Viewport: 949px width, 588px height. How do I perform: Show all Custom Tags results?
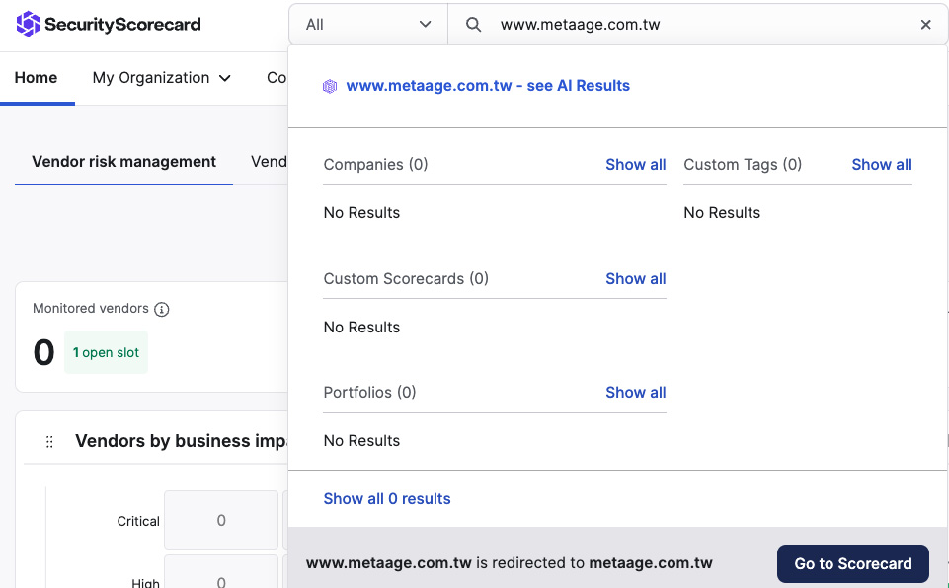click(x=881, y=164)
